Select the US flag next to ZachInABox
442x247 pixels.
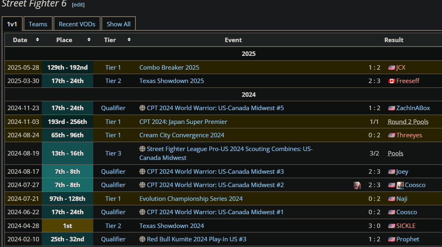point(392,108)
